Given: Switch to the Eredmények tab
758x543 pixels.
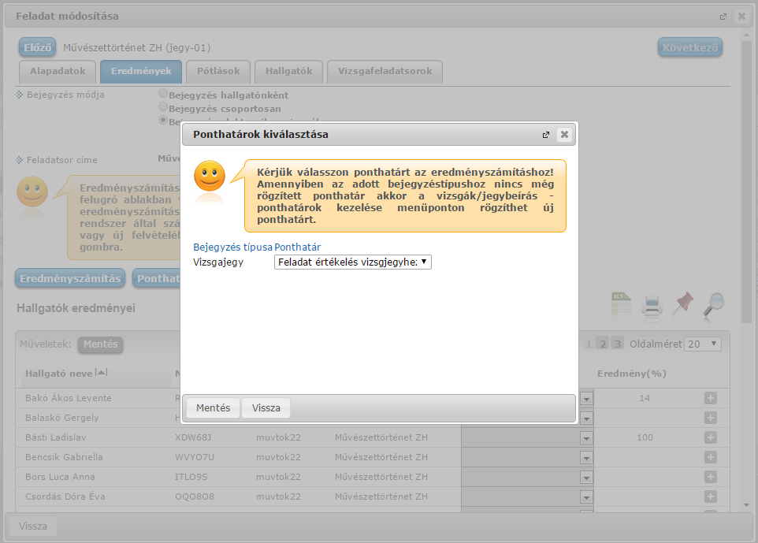Looking at the screenshot, I should (141, 72).
